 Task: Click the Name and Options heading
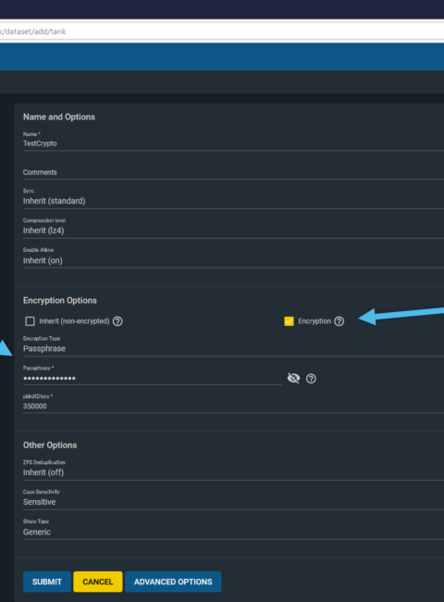pyautogui.click(x=59, y=117)
